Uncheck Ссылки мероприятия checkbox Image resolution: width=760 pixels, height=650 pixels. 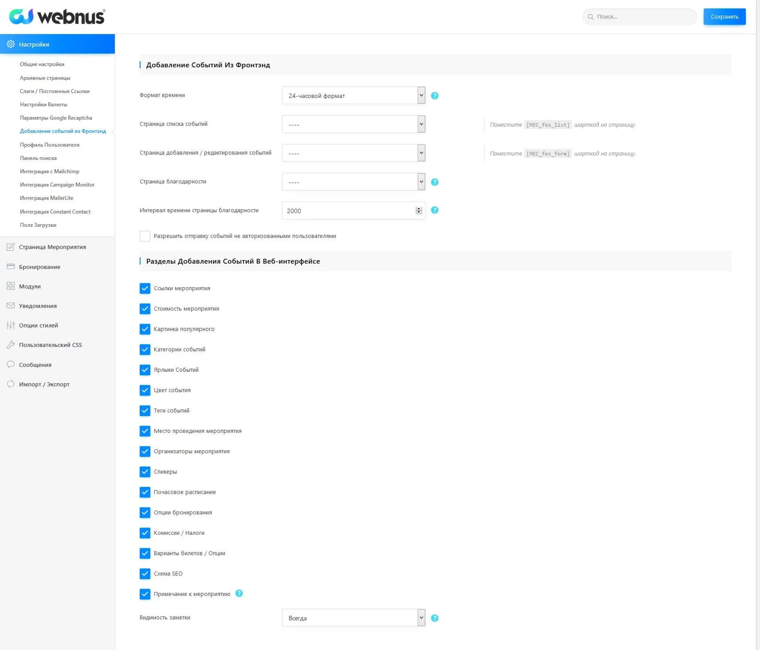pyautogui.click(x=145, y=288)
